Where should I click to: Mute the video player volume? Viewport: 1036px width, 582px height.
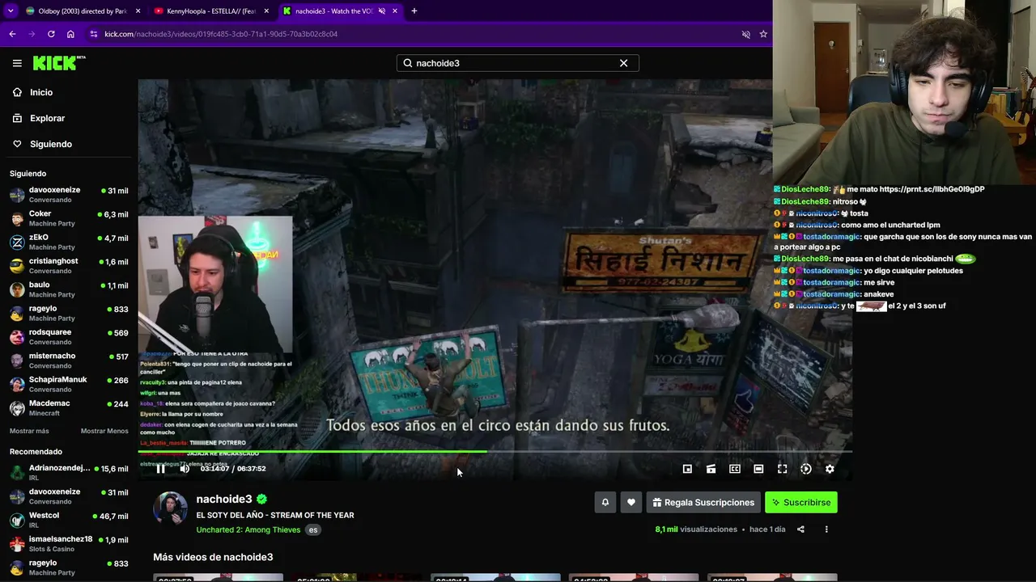click(x=185, y=469)
